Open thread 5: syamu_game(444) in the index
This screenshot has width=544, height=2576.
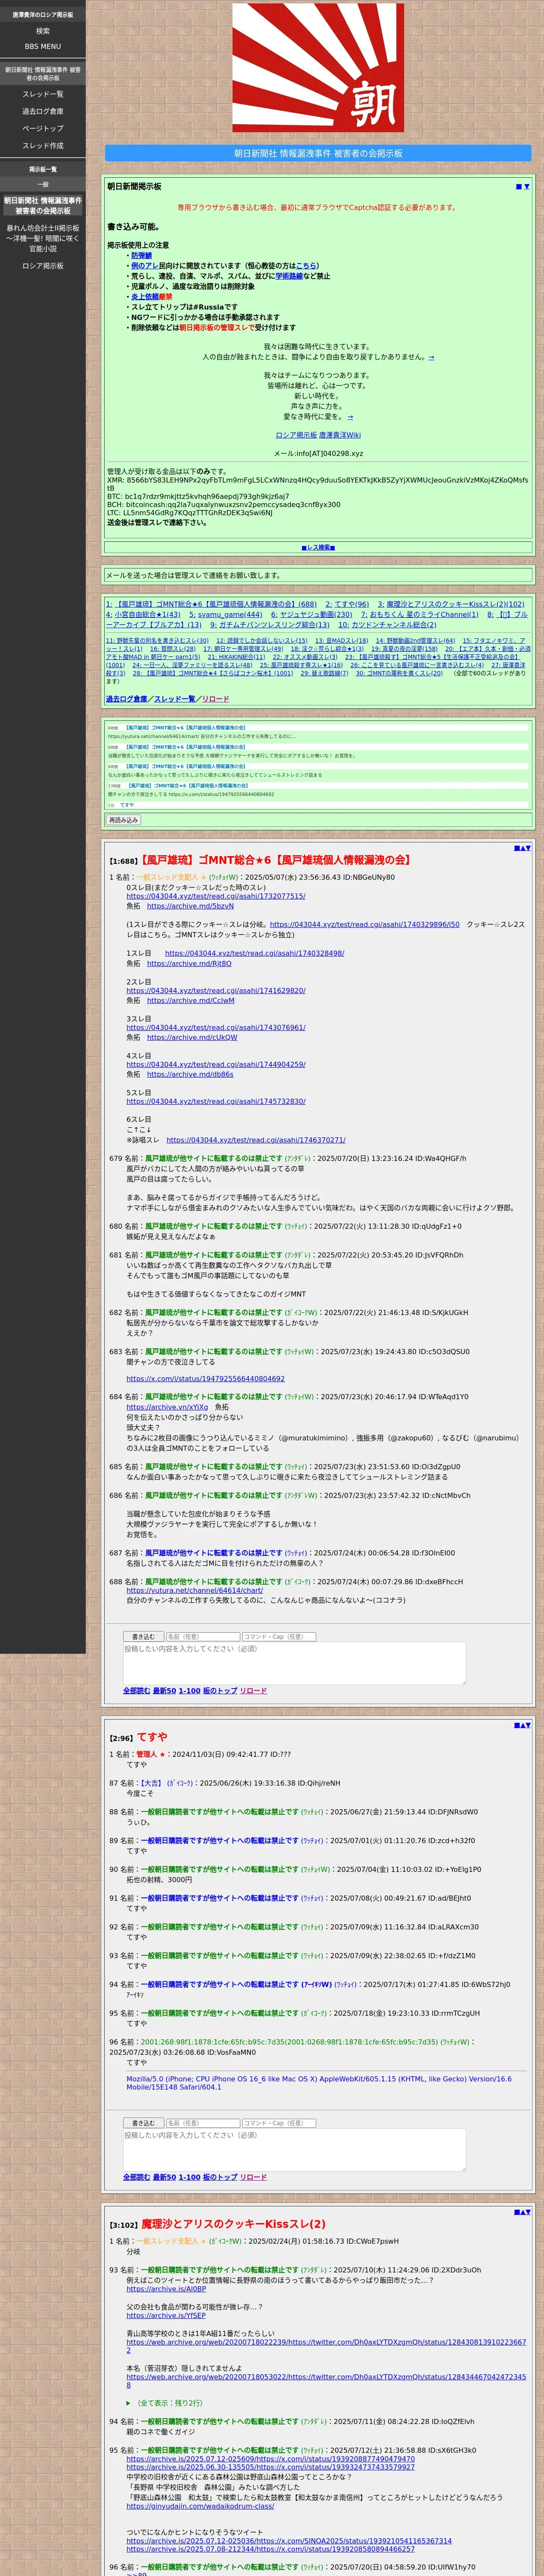(x=226, y=614)
